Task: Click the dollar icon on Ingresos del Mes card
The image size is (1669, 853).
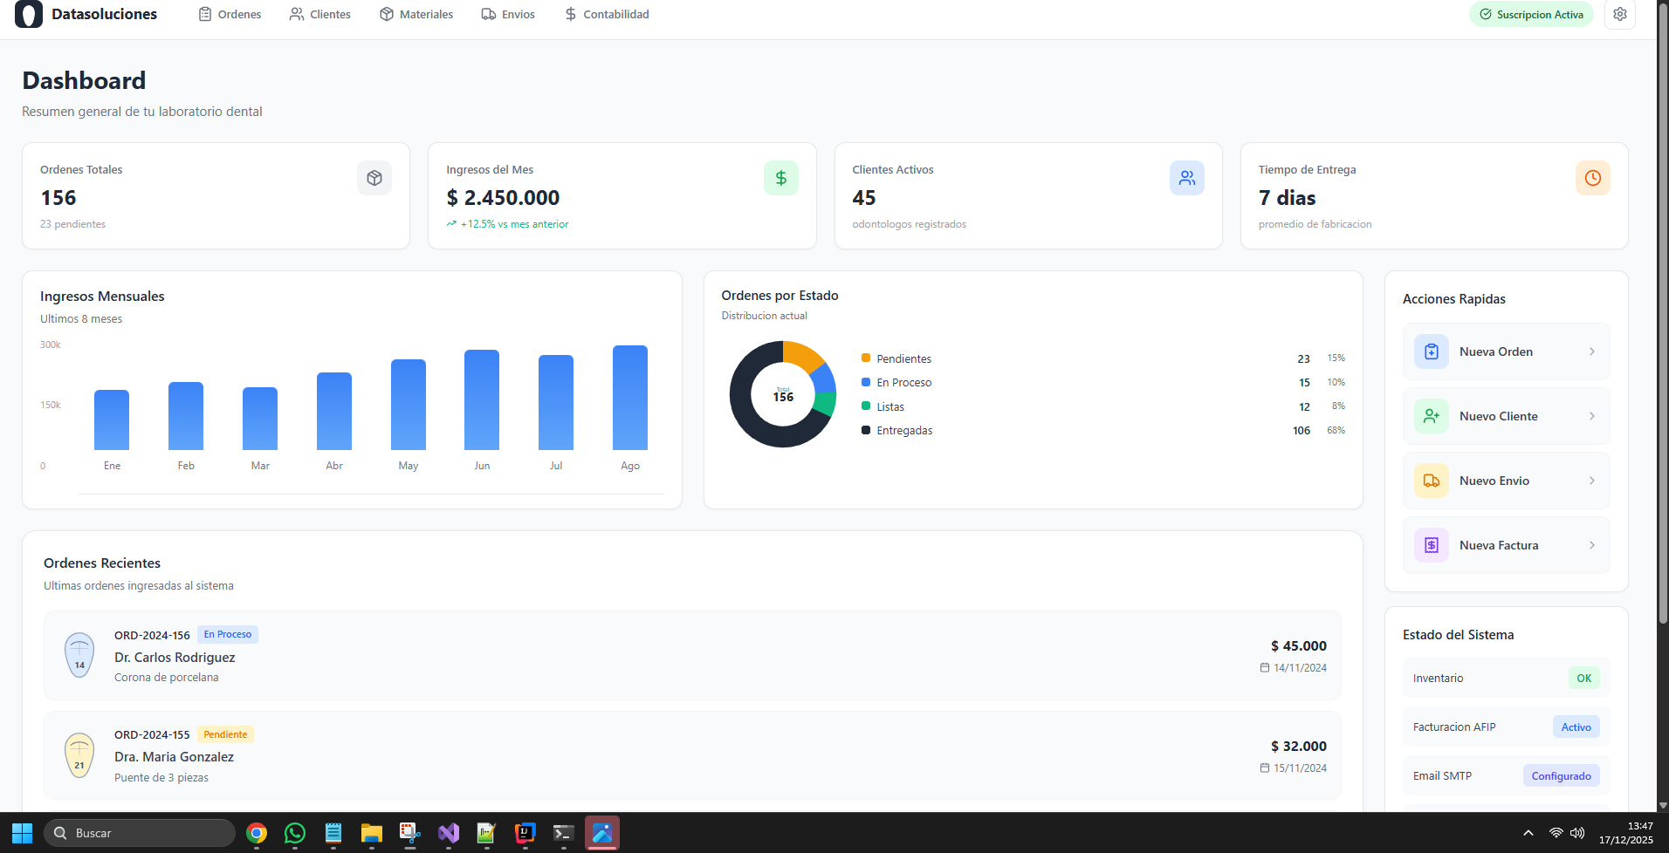Action: click(x=780, y=177)
